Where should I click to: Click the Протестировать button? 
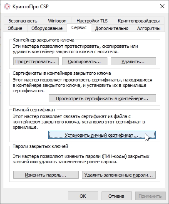tap(36, 61)
